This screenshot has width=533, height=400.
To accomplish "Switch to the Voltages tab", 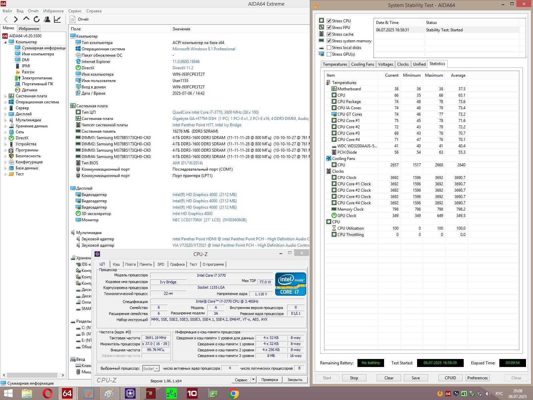I will (385, 64).
